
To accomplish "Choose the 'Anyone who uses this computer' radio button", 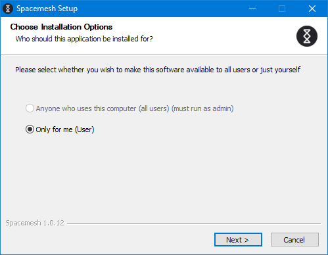I will 30,108.
